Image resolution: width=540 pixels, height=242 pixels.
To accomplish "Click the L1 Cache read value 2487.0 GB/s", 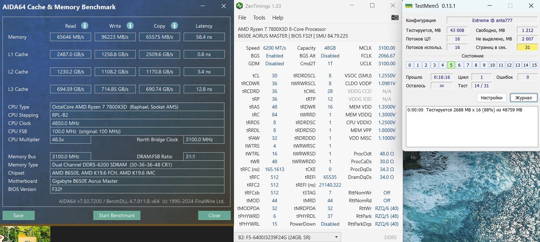I will pyautogui.click(x=71, y=54).
